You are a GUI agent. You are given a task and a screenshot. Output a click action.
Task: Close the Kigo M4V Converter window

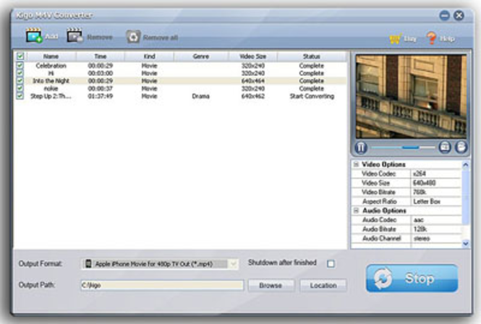coord(459,15)
